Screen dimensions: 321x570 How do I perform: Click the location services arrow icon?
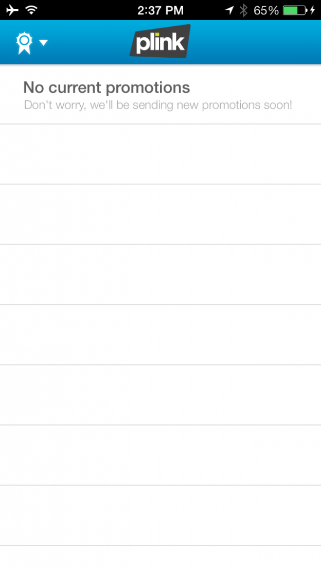pos(229,10)
